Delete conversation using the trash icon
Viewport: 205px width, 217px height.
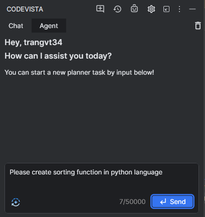pos(198,26)
